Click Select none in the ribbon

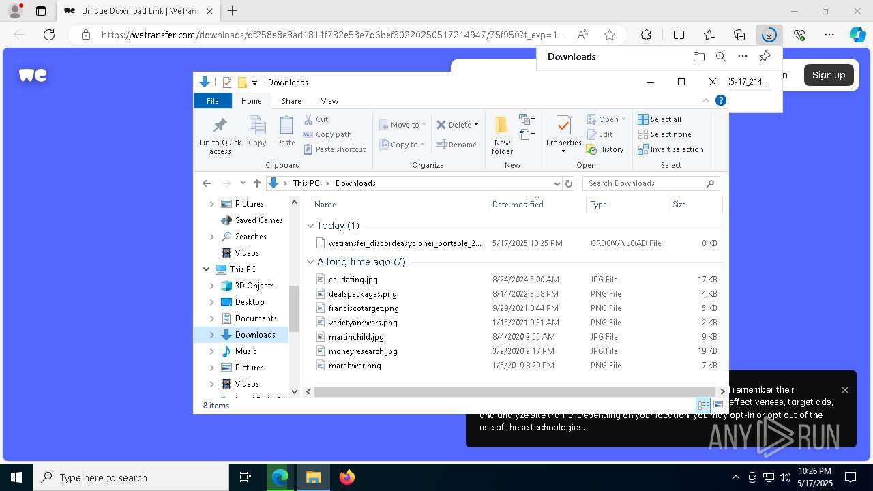tap(664, 134)
